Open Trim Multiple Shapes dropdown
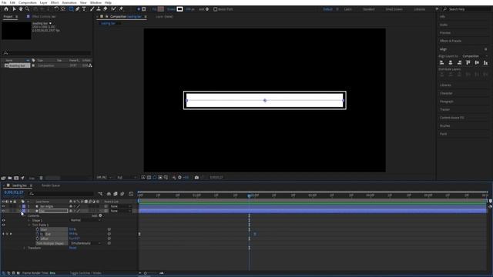 (x=86, y=243)
